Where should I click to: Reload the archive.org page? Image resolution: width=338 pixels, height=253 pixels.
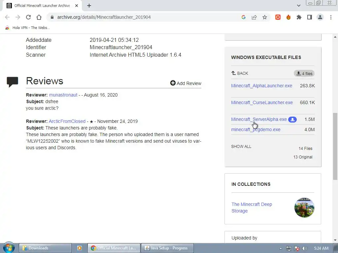coord(28,17)
